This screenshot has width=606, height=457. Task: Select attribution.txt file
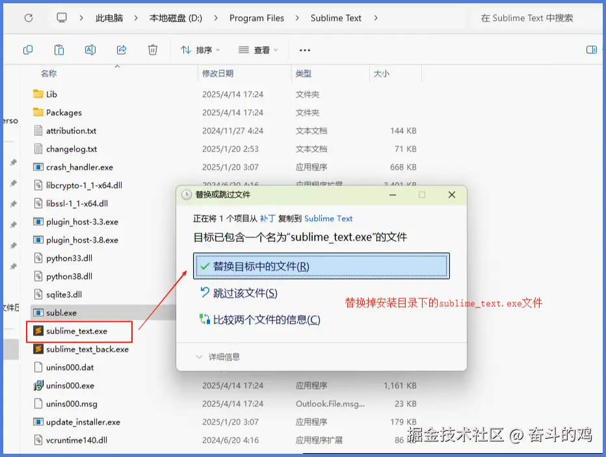point(71,131)
